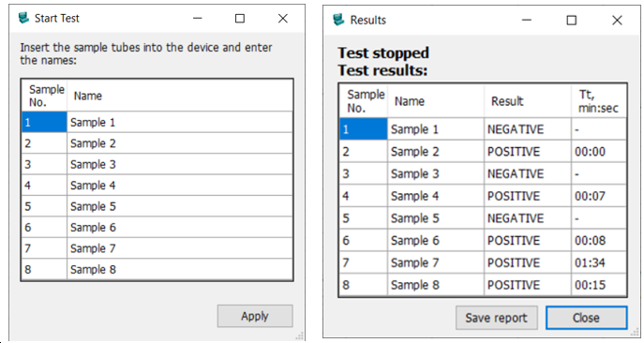Click the Results window app icon
The width and height of the screenshot is (644, 343).
coord(338,20)
